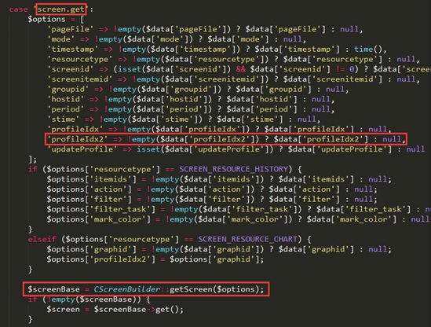Click the 'pageFile' array key
This screenshot has height=327, width=431.
click(71, 29)
